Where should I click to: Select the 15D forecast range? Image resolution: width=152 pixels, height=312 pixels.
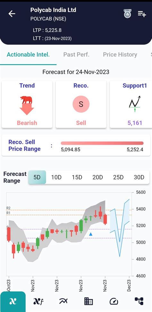[77, 177]
